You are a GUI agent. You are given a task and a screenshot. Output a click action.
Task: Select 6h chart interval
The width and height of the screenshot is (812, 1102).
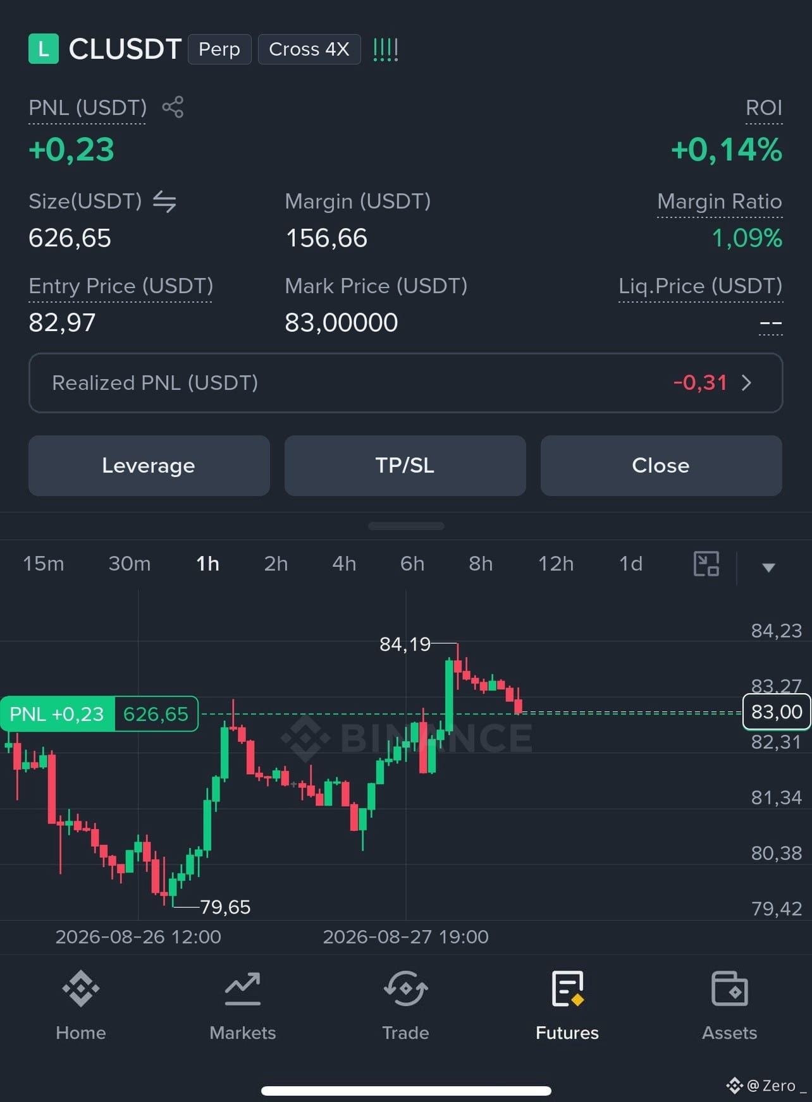point(412,564)
